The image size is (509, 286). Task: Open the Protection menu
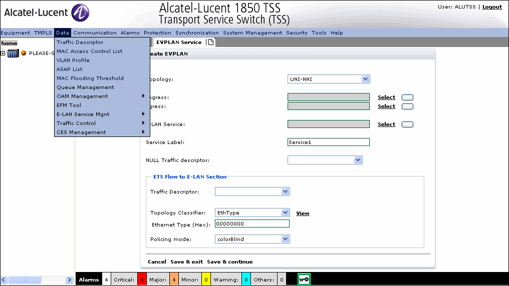point(157,32)
